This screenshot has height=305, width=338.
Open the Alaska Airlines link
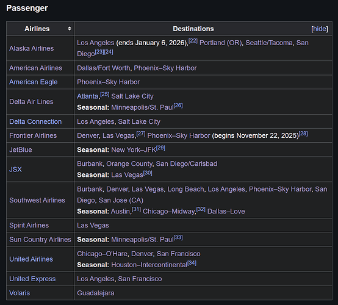32,48
